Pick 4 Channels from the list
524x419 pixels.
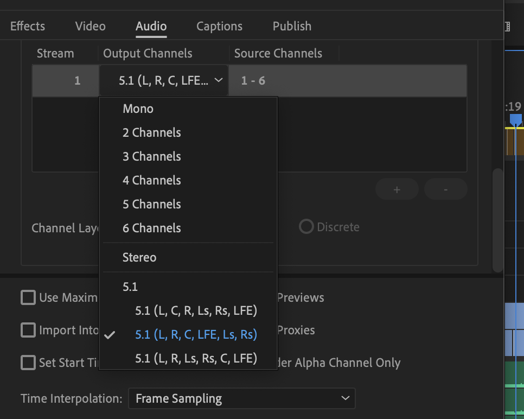point(151,180)
